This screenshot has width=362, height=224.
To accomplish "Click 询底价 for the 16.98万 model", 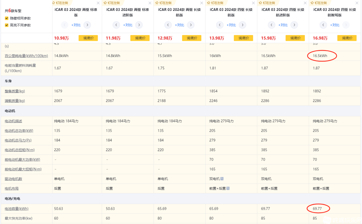I will 347,38.
